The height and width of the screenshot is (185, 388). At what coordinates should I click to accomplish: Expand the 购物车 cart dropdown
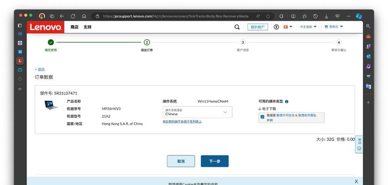334,27
